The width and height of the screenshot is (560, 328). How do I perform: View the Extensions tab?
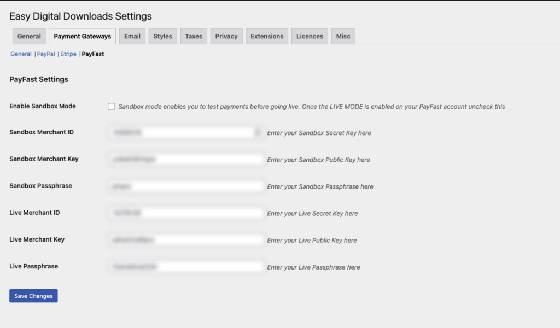[x=266, y=36]
